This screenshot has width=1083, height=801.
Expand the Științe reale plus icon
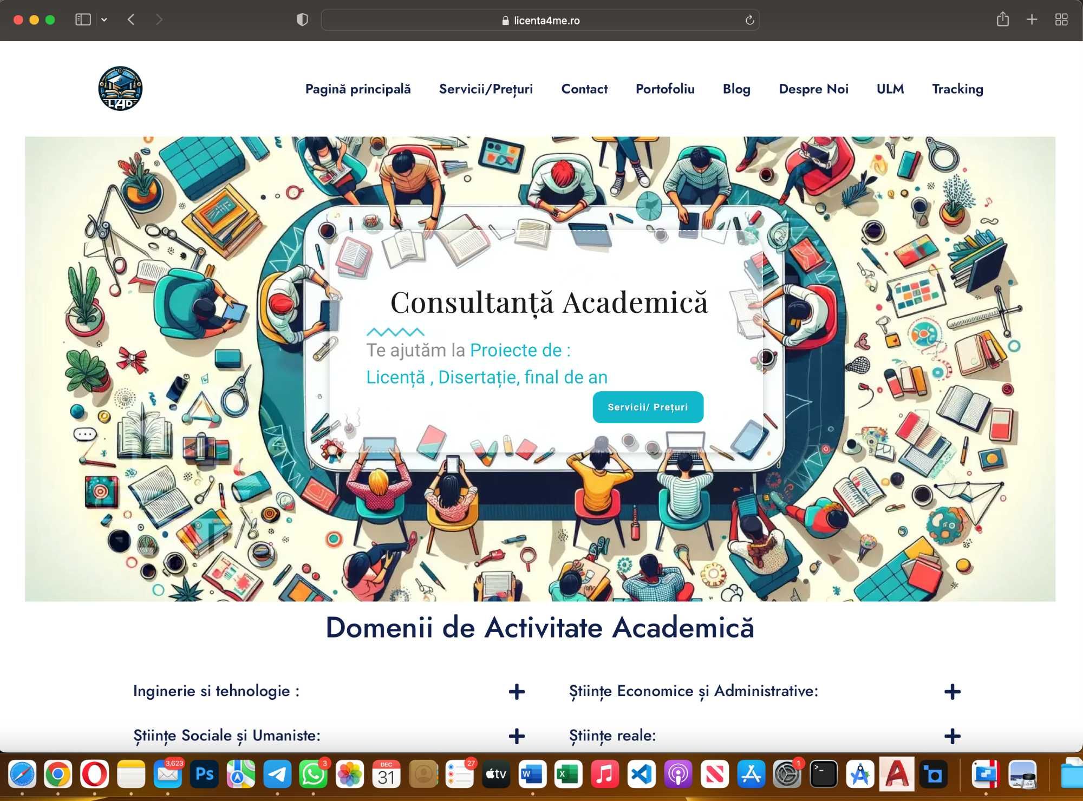click(x=952, y=736)
